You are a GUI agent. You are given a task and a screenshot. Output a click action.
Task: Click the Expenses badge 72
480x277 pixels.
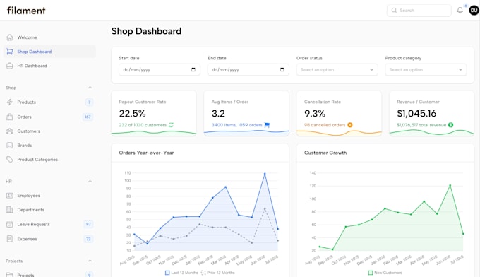pyautogui.click(x=88, y=239)
